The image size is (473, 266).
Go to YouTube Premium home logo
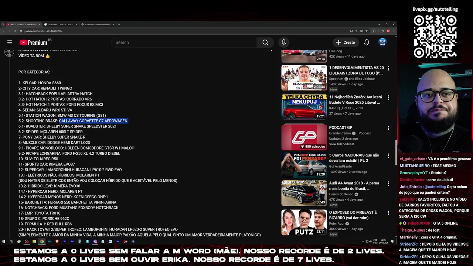pos(33,42)
